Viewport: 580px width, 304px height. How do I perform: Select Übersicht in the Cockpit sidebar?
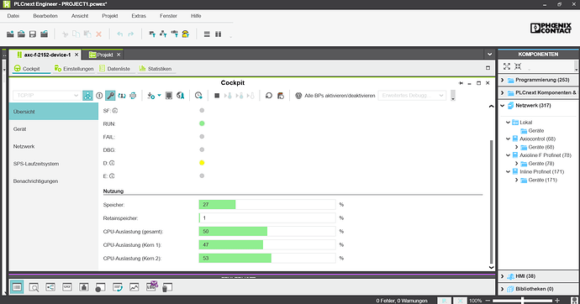(x=54, y=112)
